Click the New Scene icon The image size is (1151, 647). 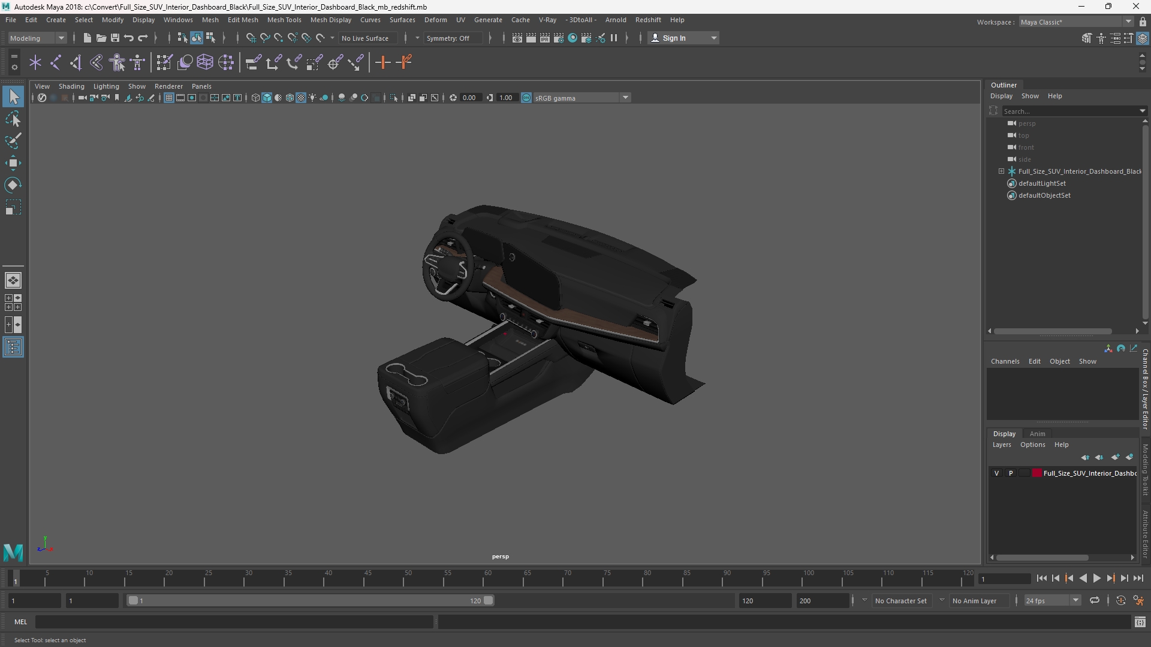[87, 38]
